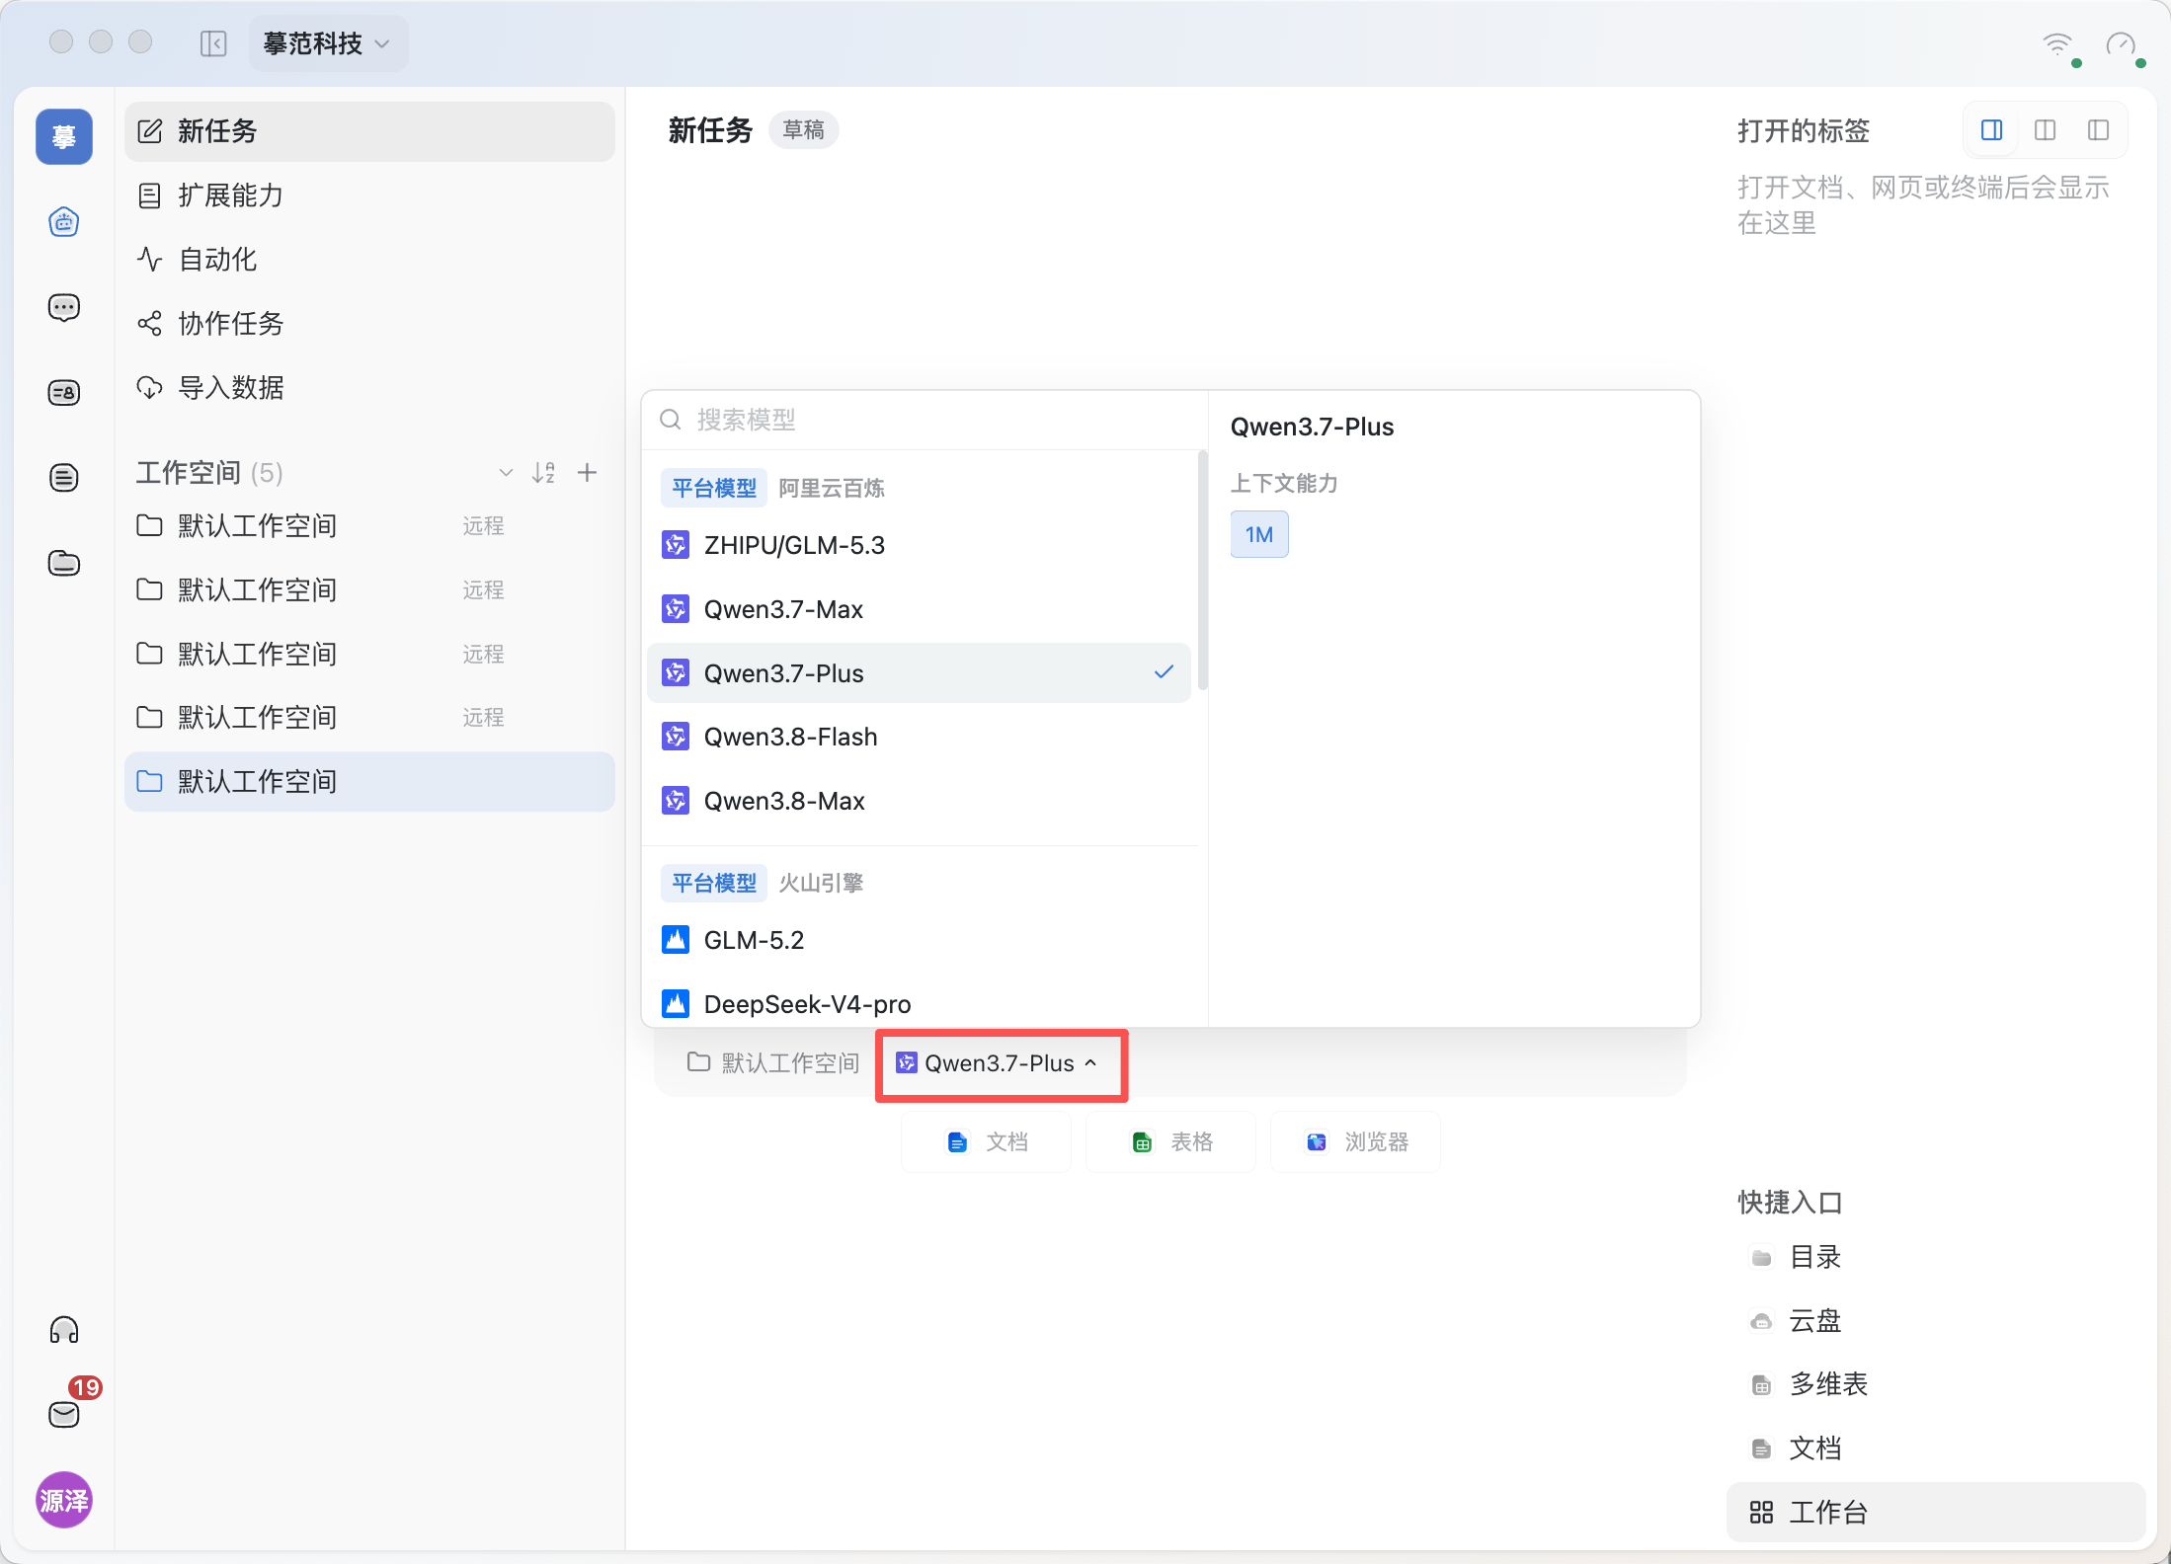This screenshot has height=1564, width=2171.
Task: Open 自动化 in the sidebar
Action: [x=369, y=260]
